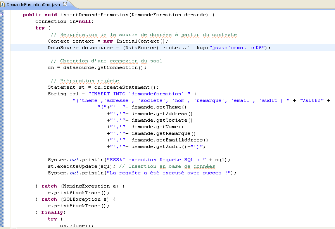The image size is (335, 229).
Task: Click the comment 'Préparation reqûete'
Action: pyautogui.click(x=85, y=81)
